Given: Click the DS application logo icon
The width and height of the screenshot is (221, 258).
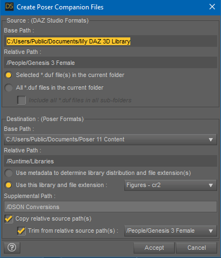Looking at the screenshot, I should 9,7.
